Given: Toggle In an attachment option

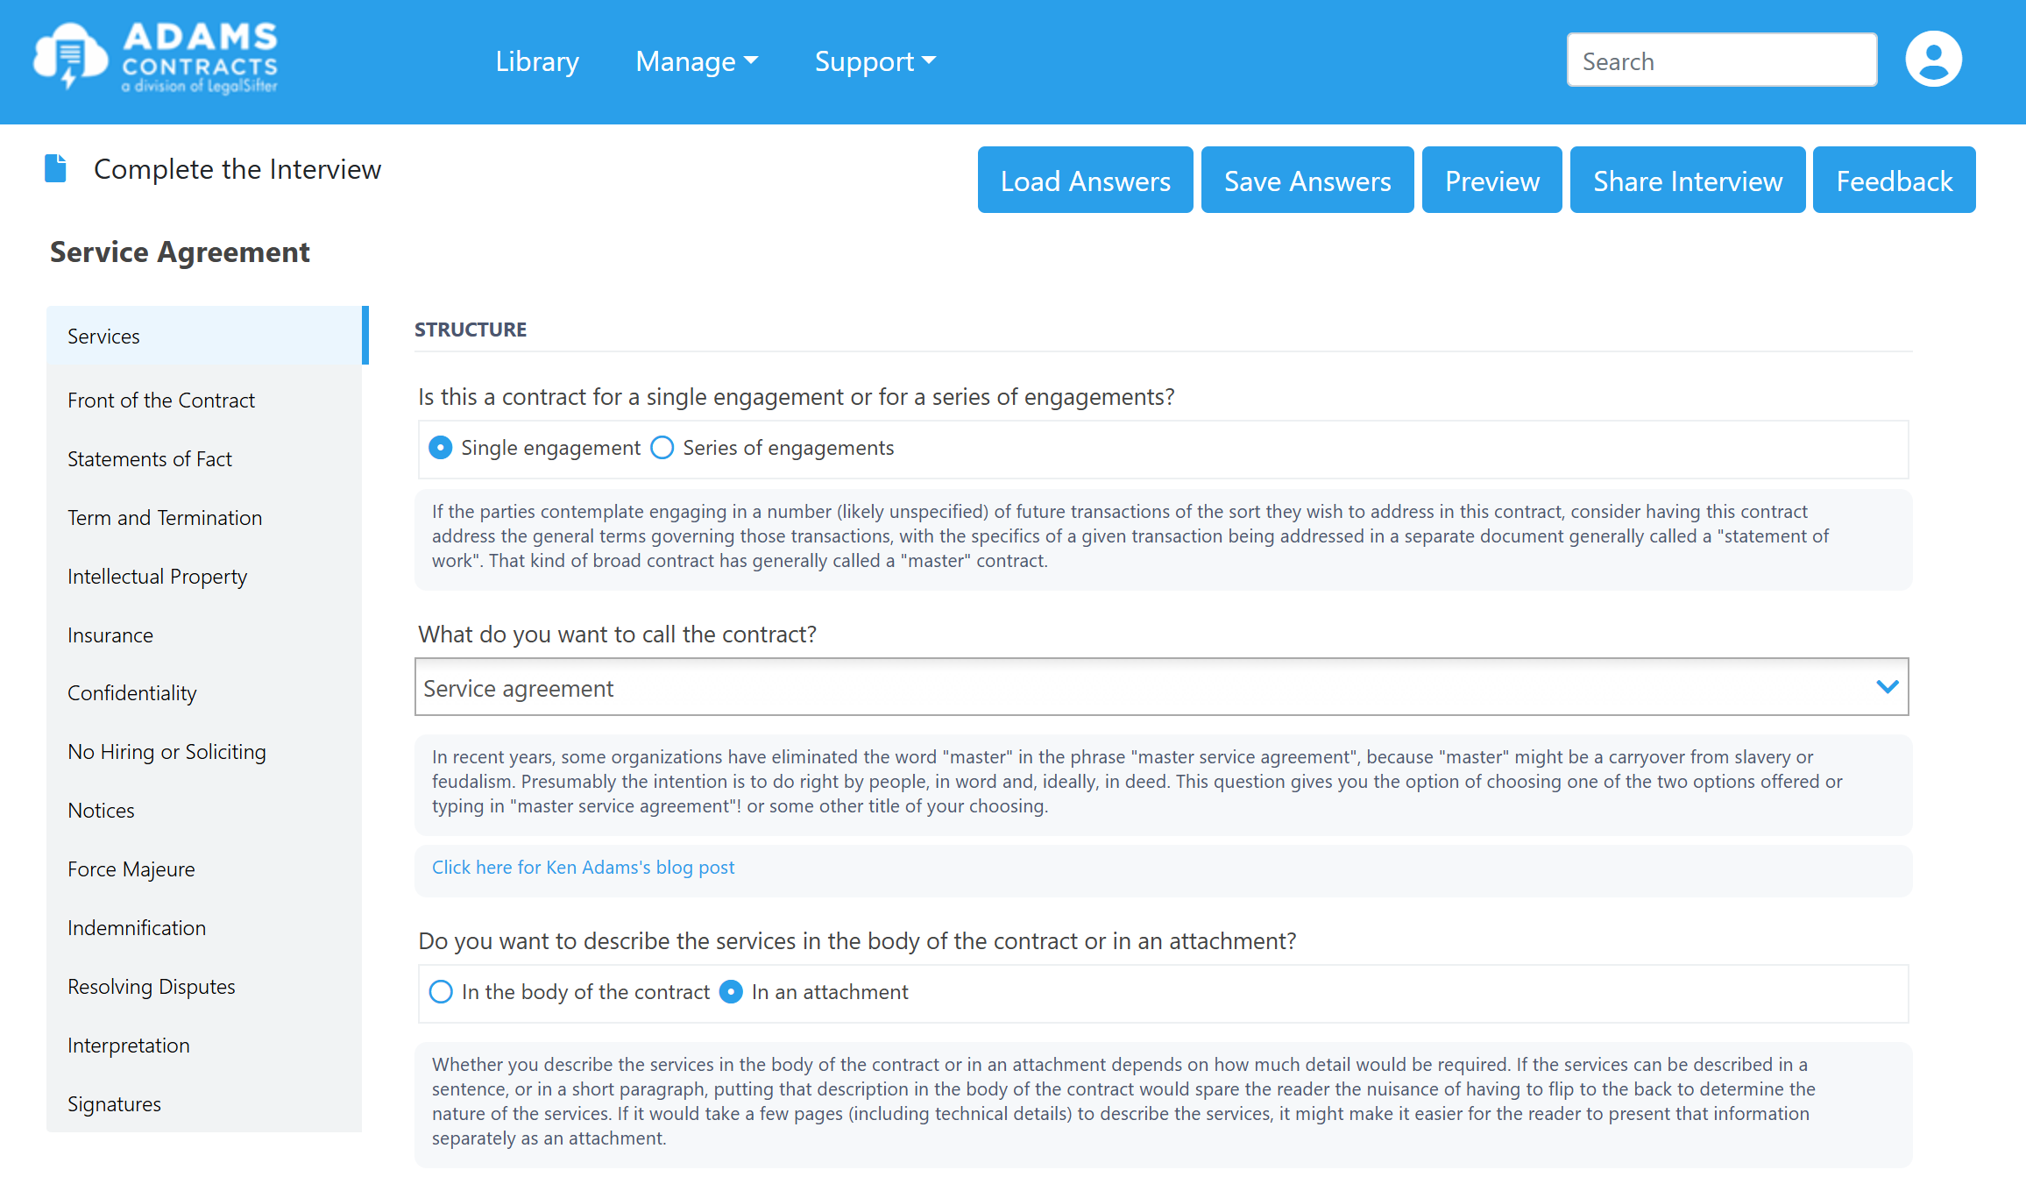Looking at the screenshot, I should pyautogui.click(x=733, y=992).
